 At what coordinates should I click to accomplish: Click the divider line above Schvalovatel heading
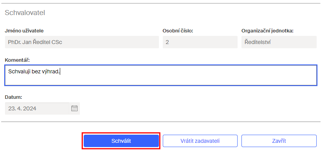coord(161,3)
